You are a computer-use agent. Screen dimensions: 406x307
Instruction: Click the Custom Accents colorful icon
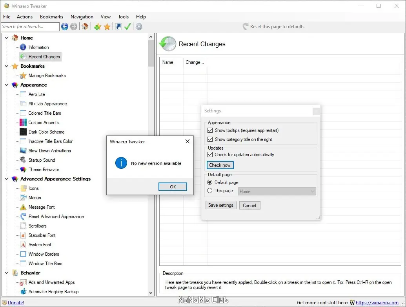[23, 123]
